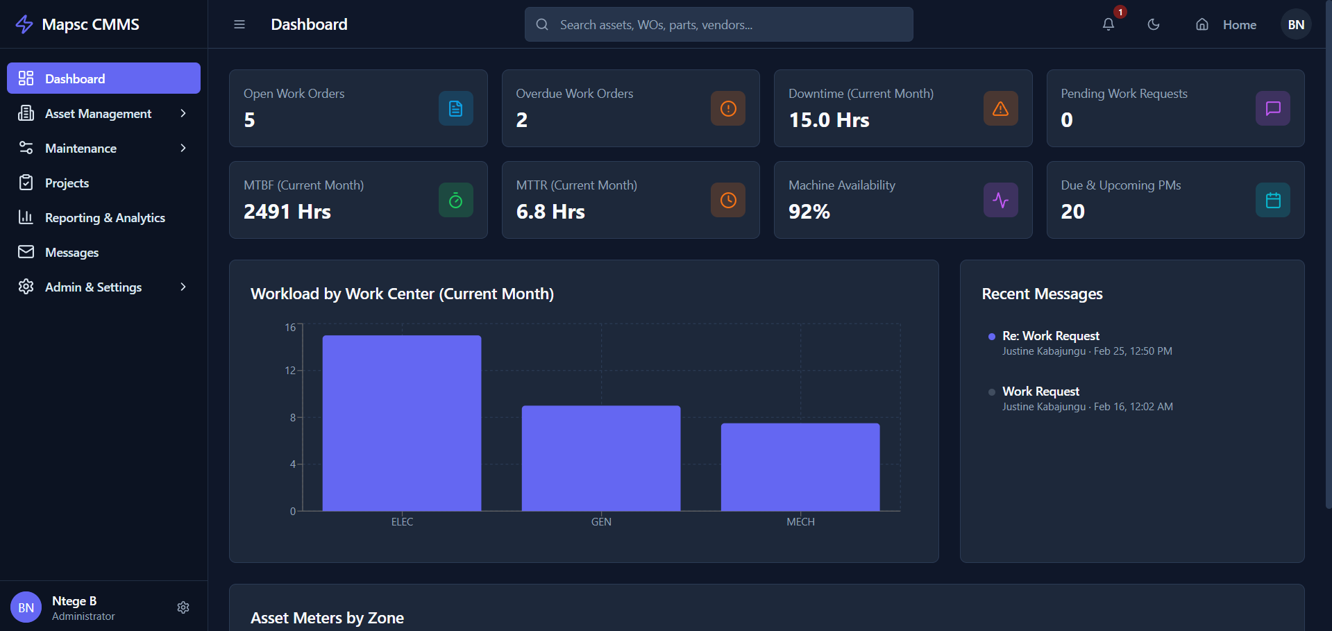
Task: Click the Downtime warning triangle icon
Action: tap(1001, 108)
